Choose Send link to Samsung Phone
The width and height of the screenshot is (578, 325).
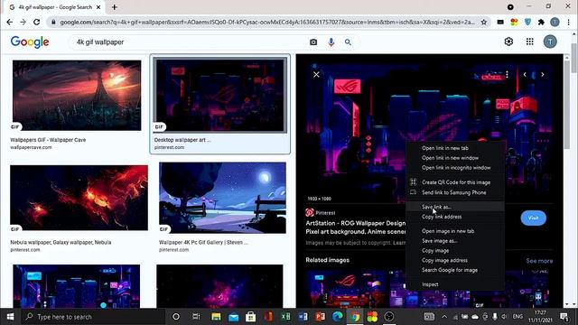click(455, 192)
